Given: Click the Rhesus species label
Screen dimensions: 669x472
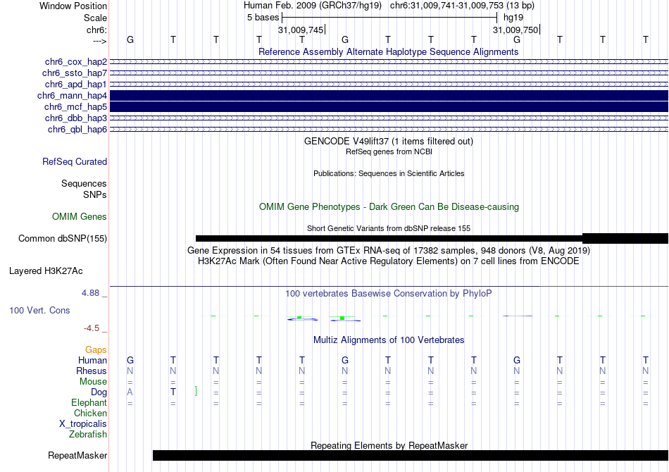Looking at the screenshot, I should click(x=92, y=371).
